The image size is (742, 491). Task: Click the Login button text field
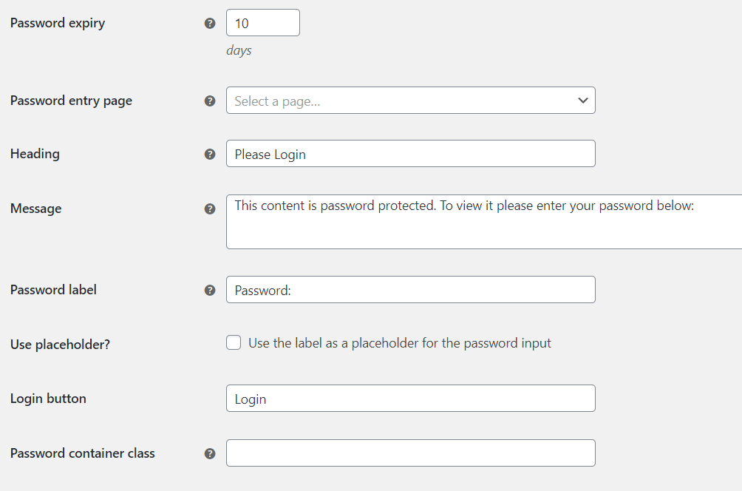(411, 398)
